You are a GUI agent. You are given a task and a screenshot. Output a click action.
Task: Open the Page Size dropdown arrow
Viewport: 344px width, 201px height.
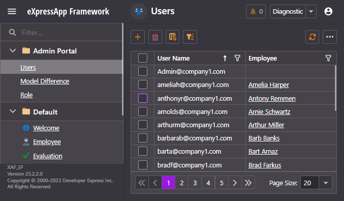click(x=326, y=183)
